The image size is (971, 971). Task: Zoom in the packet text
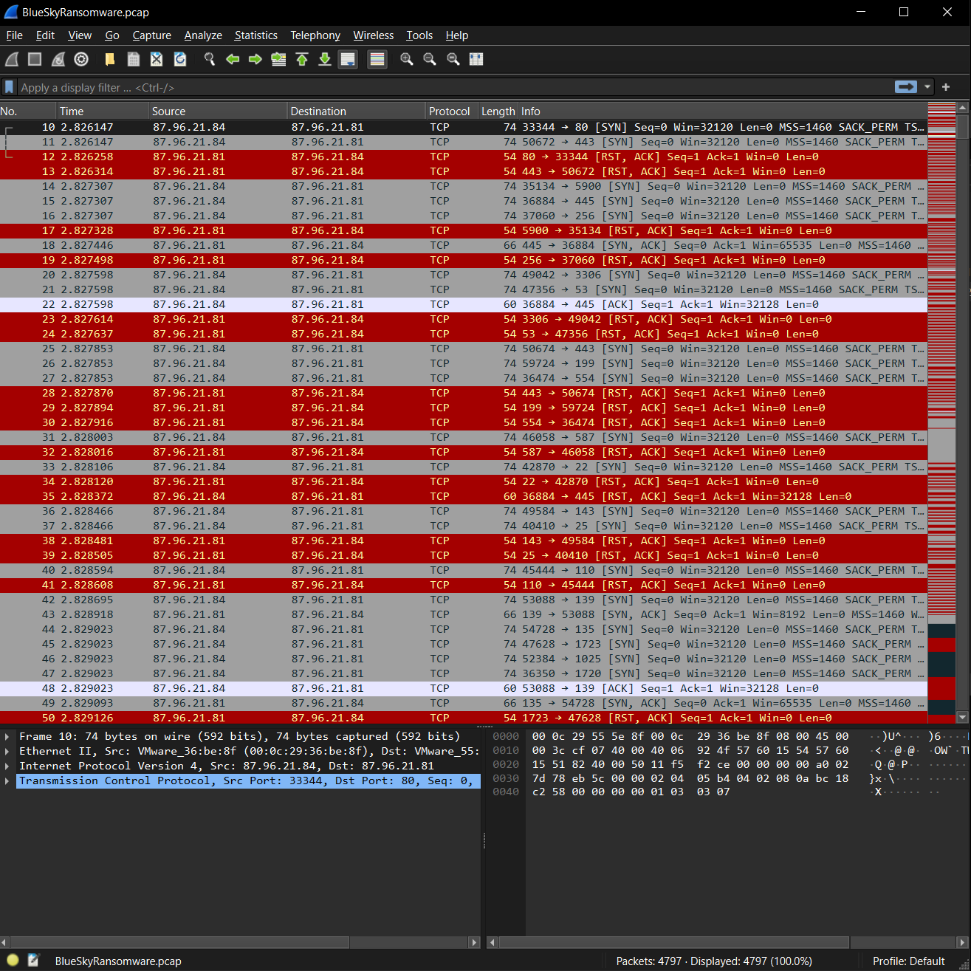(x=406, y=59)
